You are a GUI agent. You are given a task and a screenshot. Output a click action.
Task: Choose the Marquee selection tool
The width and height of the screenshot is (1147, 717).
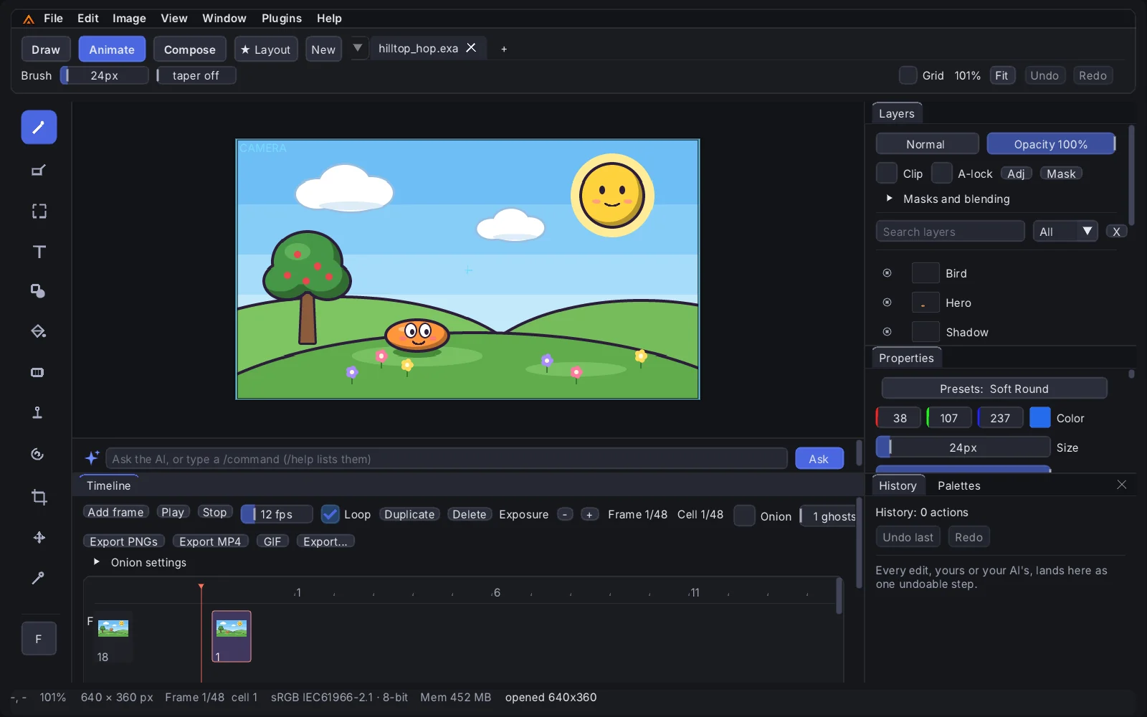tap(39, 211)
